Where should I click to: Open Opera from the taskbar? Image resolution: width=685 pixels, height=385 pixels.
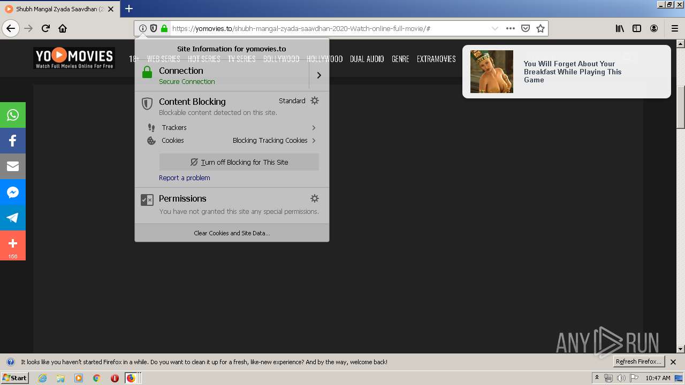tap(115, 378)
